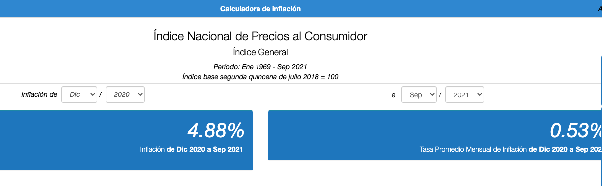The height and width of the screenshot is (186, 602).
Task: Click the 'Inflación de Dic 2020 a Sep 2021' caption
Action: tap(191, 149)
